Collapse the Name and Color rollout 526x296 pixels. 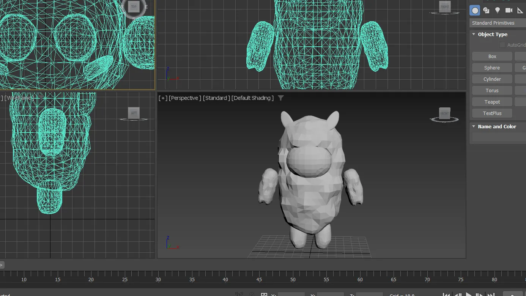tap(474, 127)
